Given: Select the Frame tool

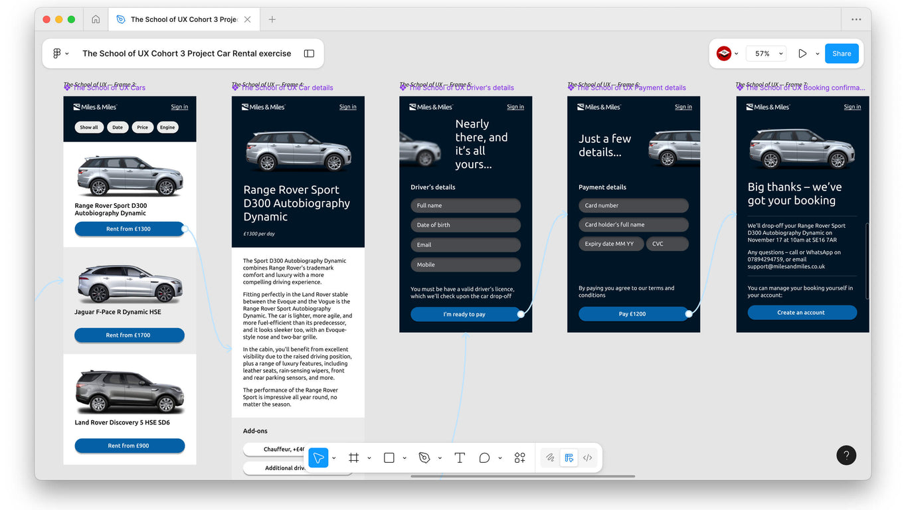Looking at the screenshot, I should (x=354, y=458).
